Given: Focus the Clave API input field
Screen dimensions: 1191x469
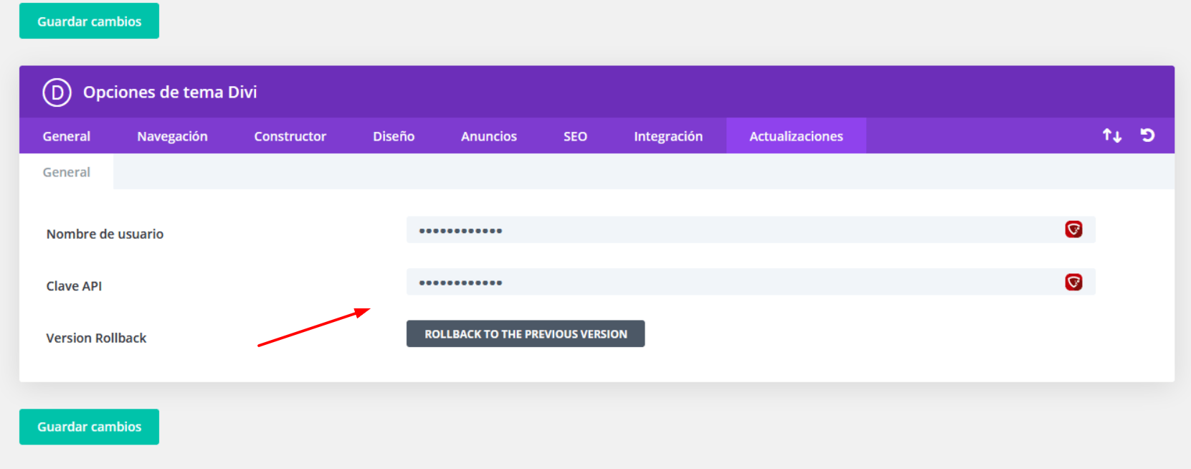Looking at the screenshot, I should pyautogui.click(x=751, y=282).
